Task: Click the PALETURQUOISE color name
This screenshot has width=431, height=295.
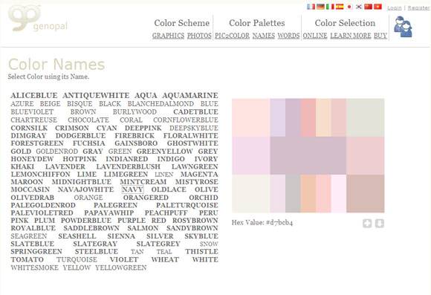Action: click(x=187, y=205)
